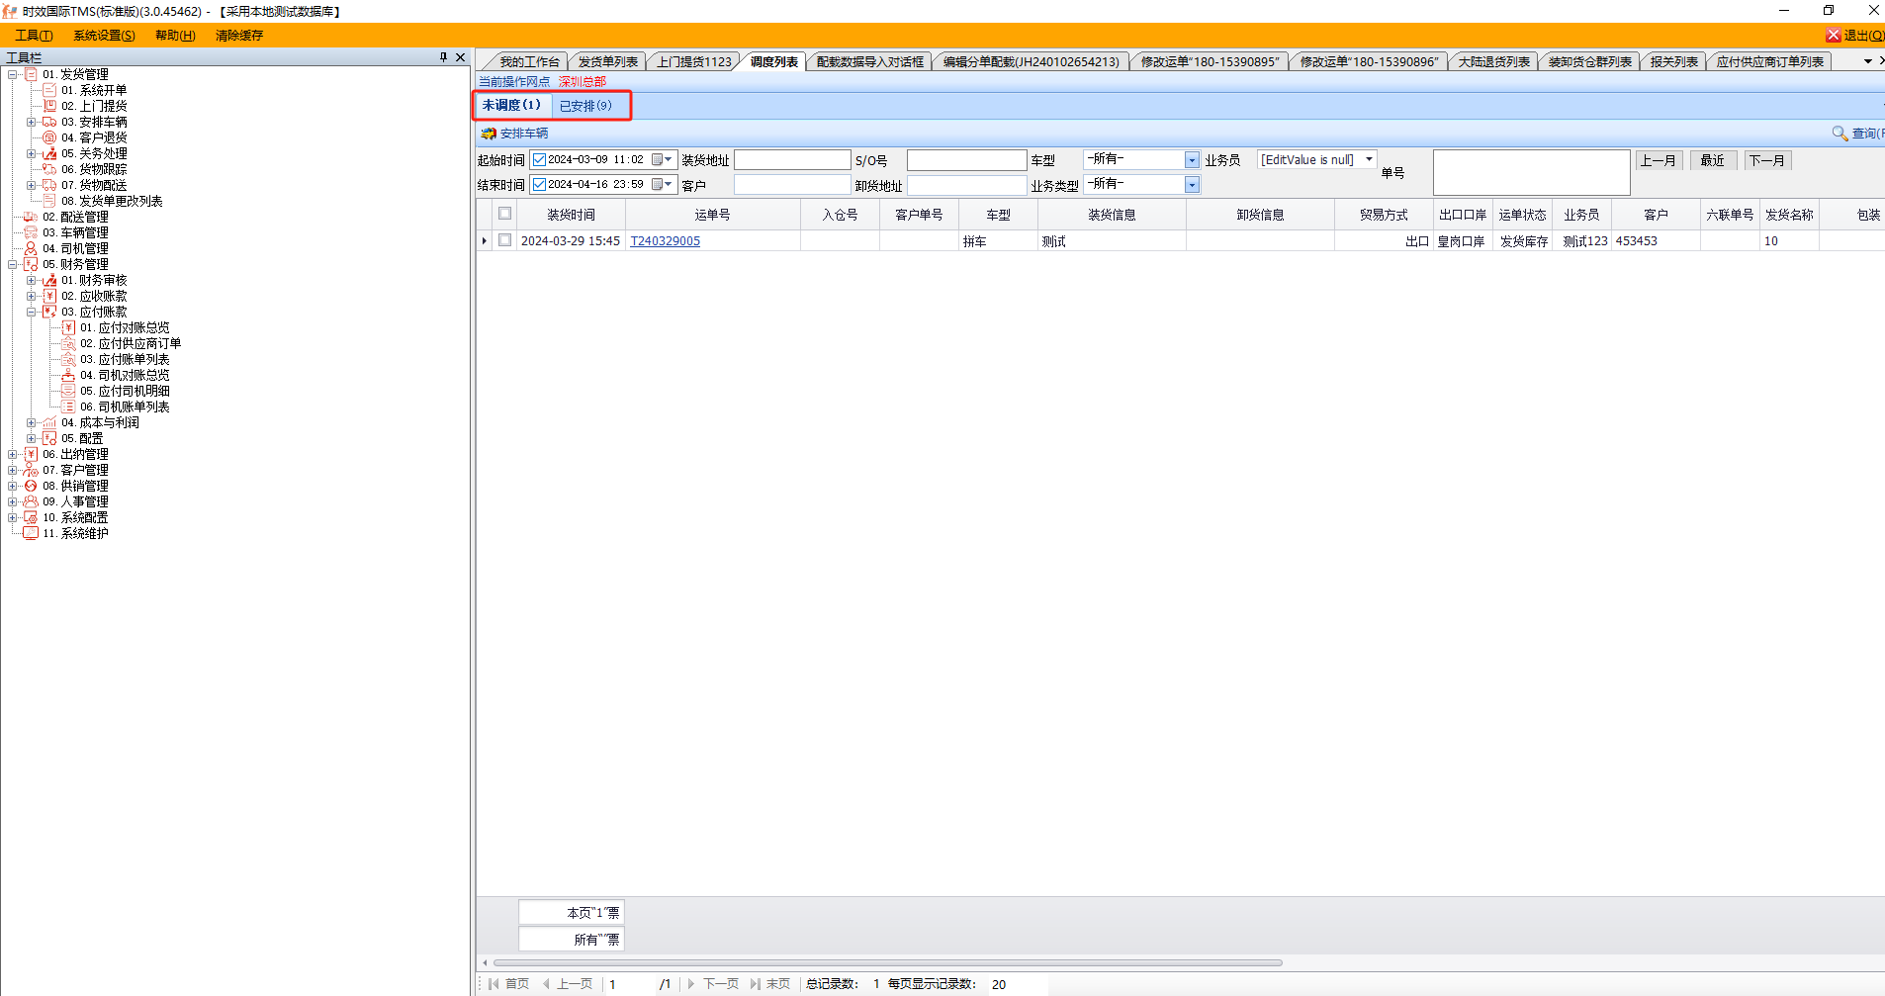Click the red exit icon 退出
1885x996 pixels.
coord(1833,36)
